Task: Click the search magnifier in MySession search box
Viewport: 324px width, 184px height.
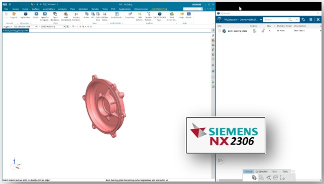Action: (290, 19)
